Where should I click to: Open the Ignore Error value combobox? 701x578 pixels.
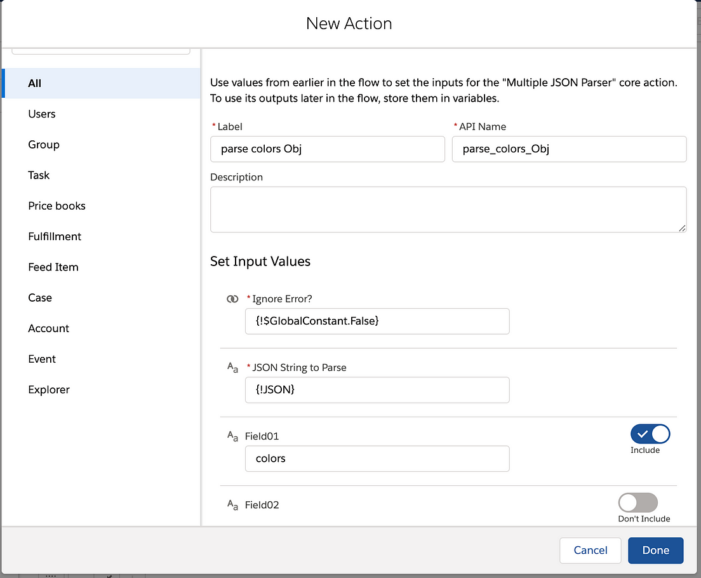(x=377, y=321)
